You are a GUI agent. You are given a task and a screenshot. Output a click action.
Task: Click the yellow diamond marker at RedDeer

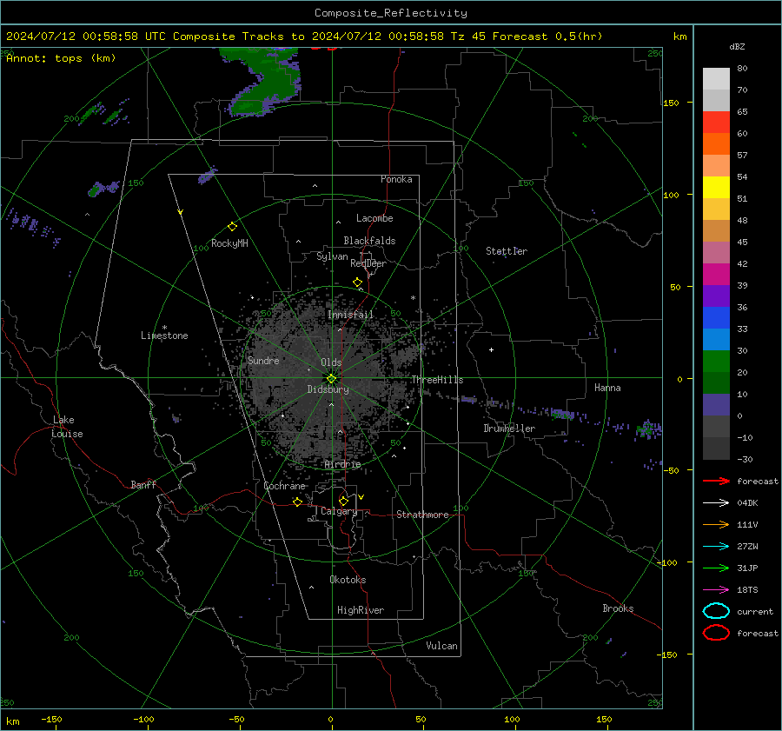coord(357,282)
